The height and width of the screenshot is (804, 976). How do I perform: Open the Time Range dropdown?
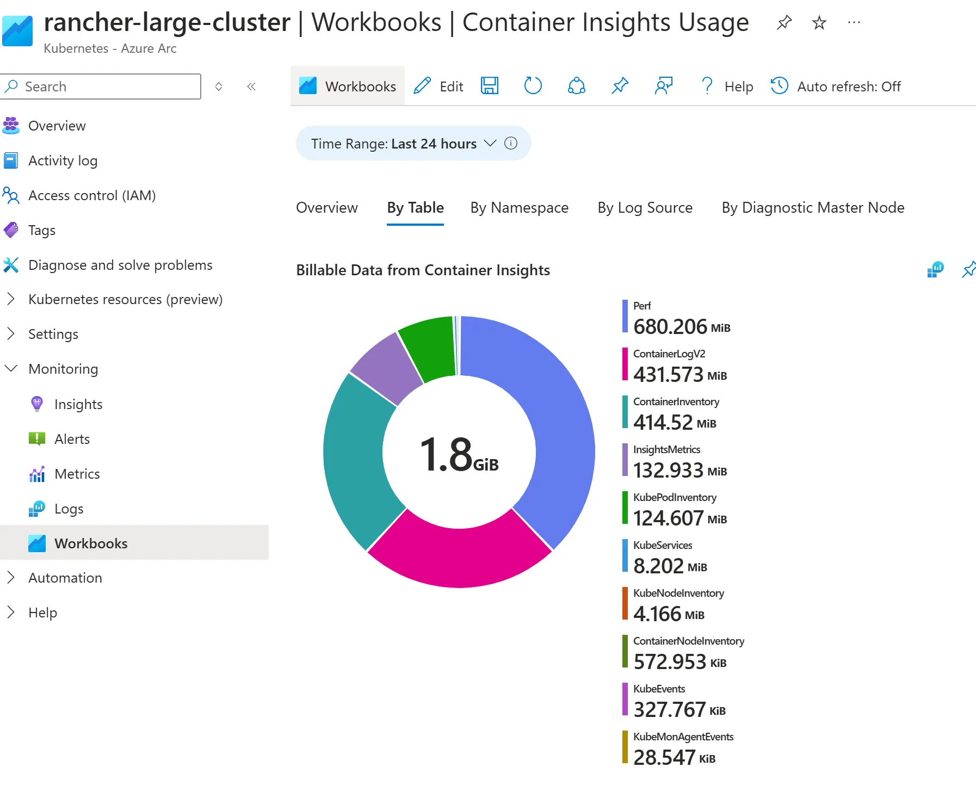tap(404, 144)
